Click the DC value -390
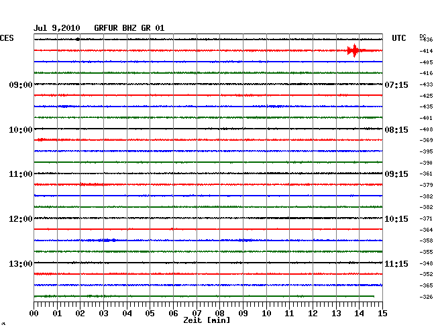436x331 pixels. [426, 163]
